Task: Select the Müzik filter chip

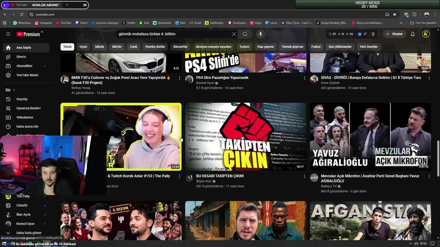Action: pos(100,47)
